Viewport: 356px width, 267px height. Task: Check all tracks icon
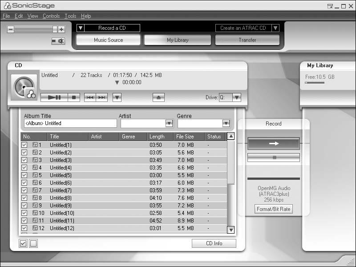tap(23, 243)
